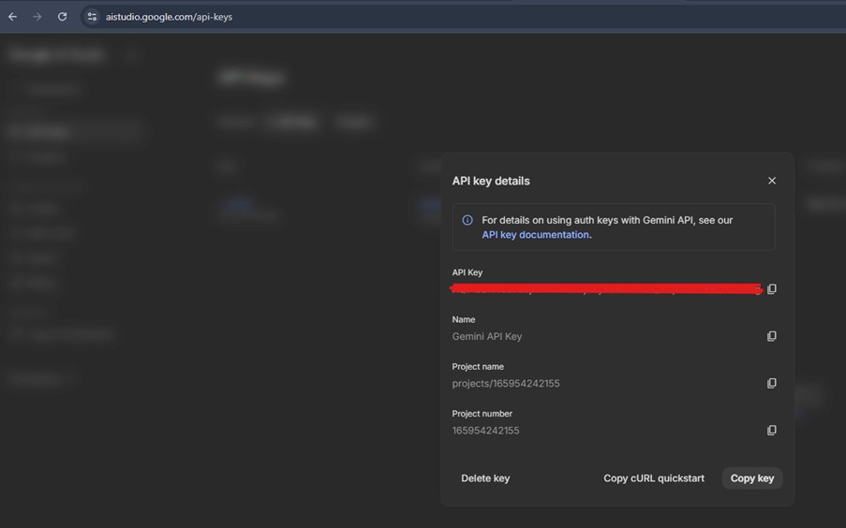Open the site information icon in address bar
Screen dimensions: 846x528
tap(92, 17)
